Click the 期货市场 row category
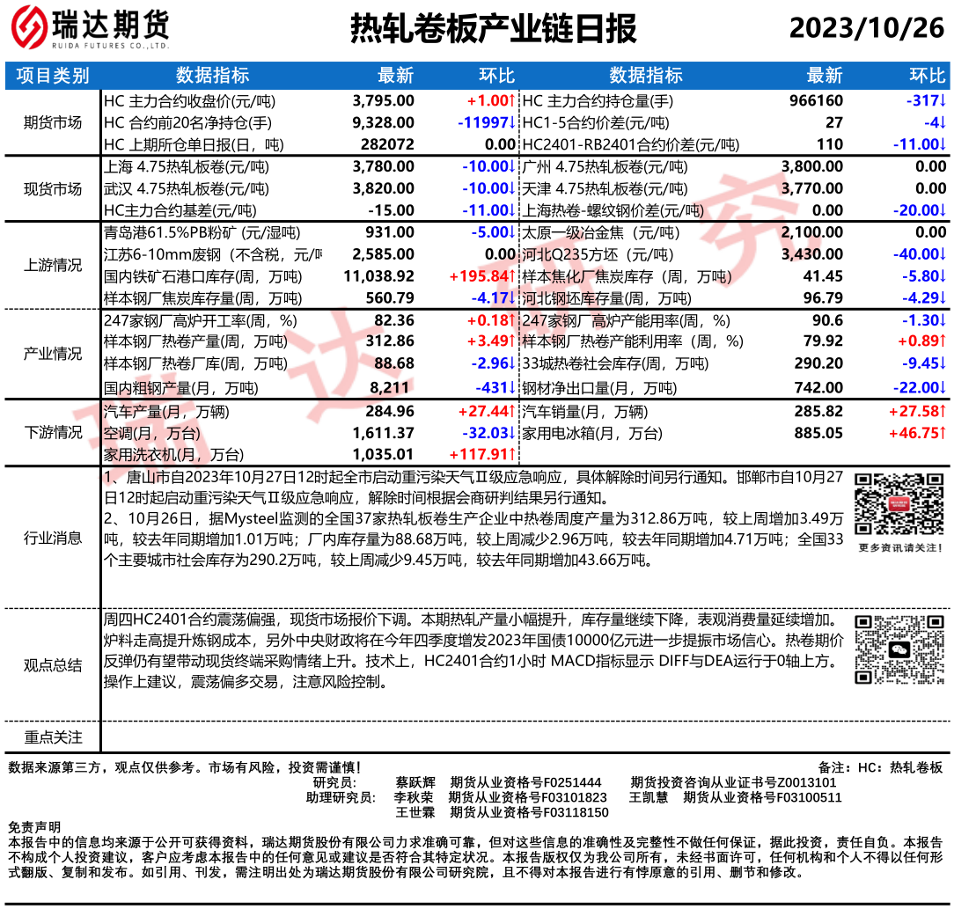This screenshot has width=954, height=909. pos(53,122)
